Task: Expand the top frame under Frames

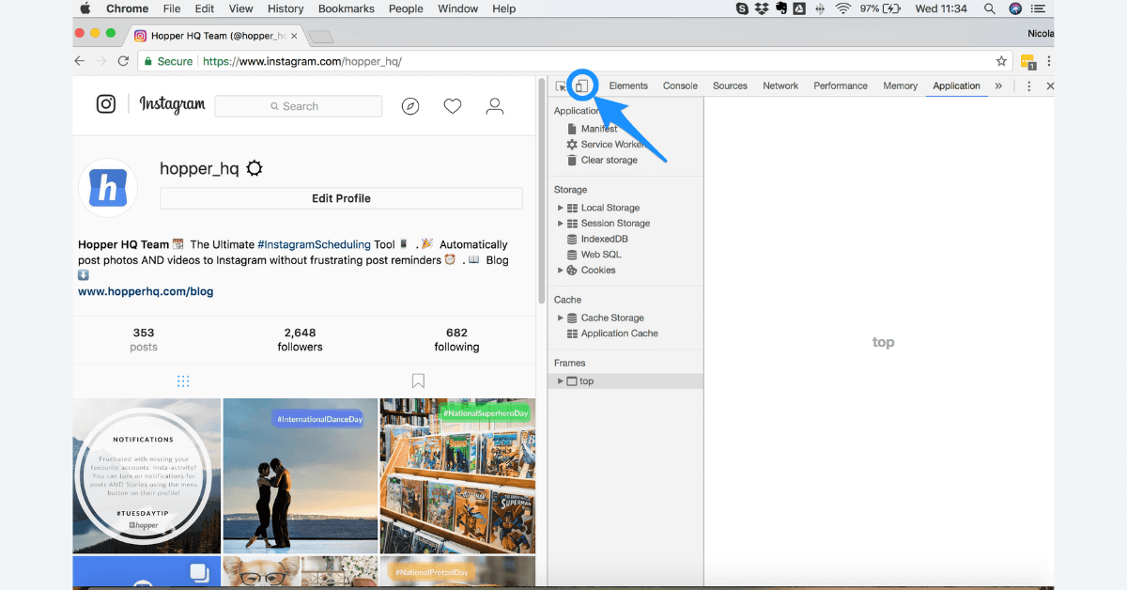Action: tap(561, 380)
